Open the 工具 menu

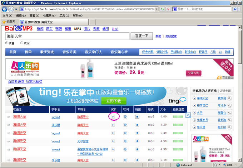pos(64,15)
